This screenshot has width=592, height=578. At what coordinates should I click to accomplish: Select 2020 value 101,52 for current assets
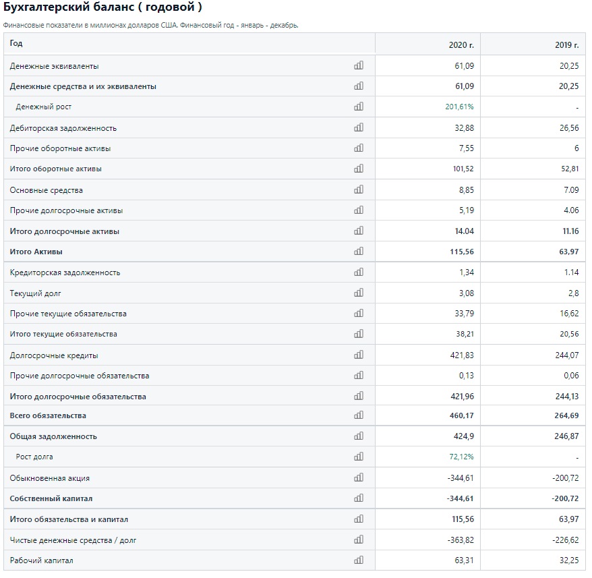pos(463,169)
